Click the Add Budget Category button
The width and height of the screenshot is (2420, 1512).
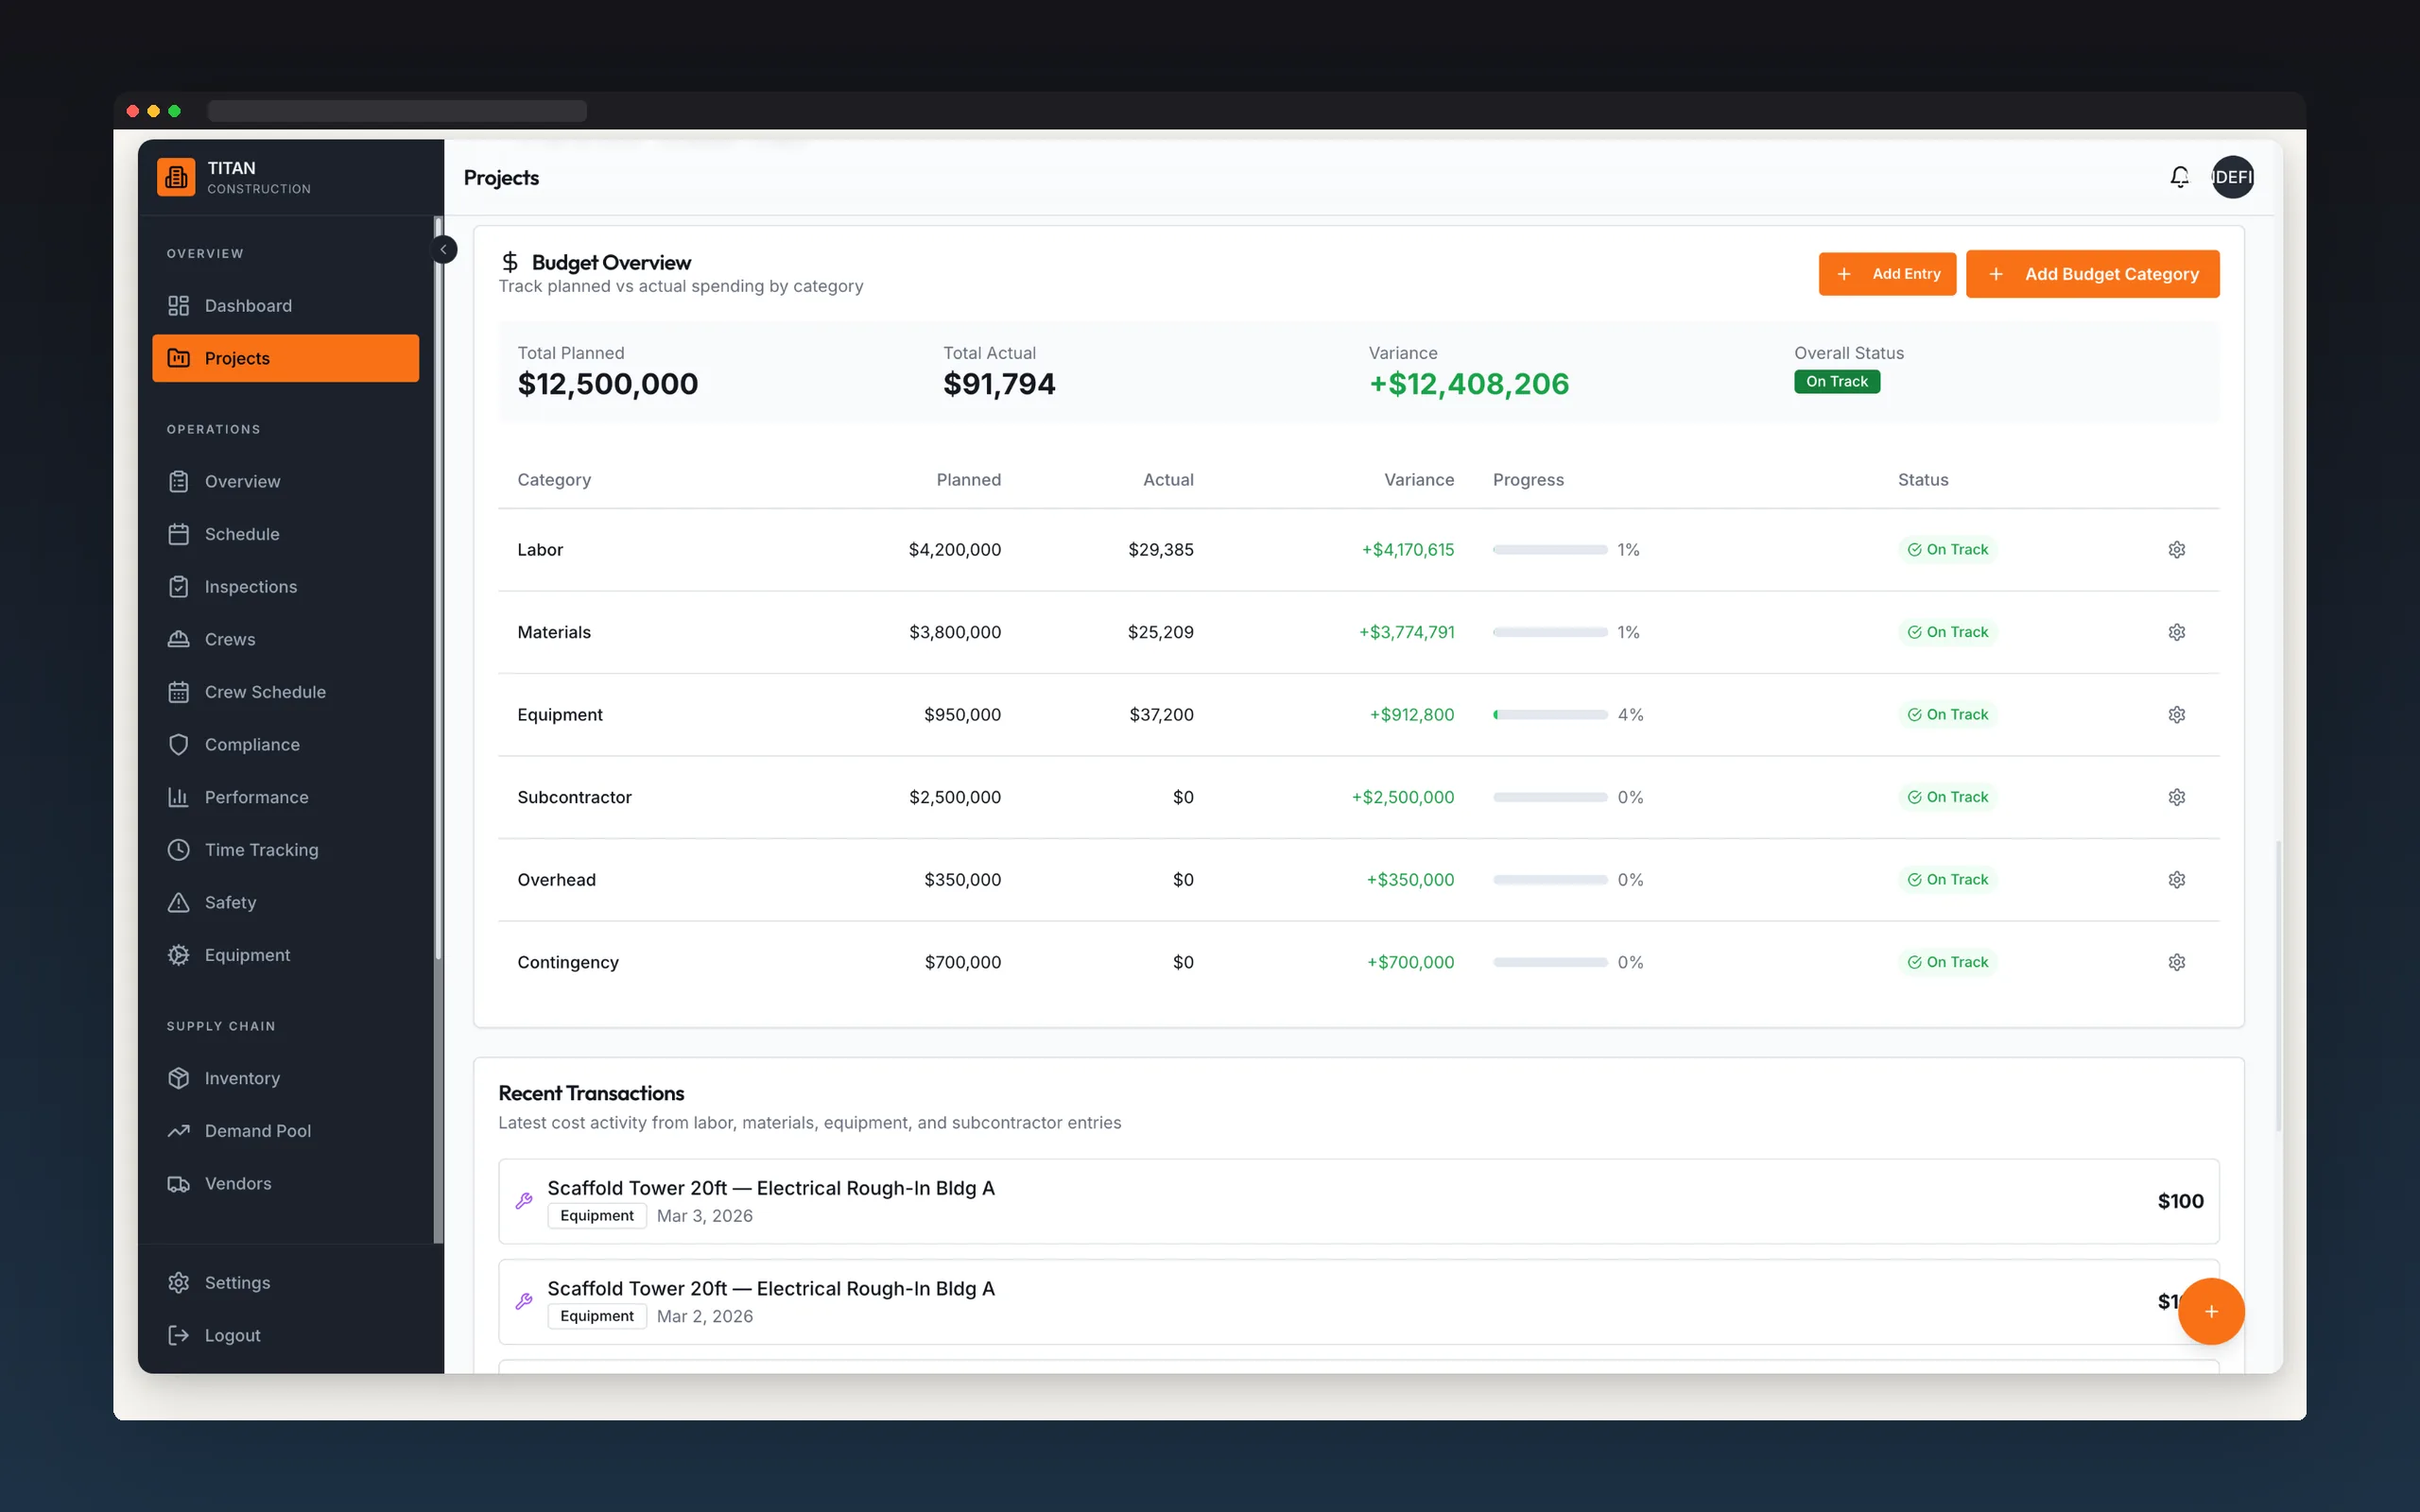click(2092, 274)
